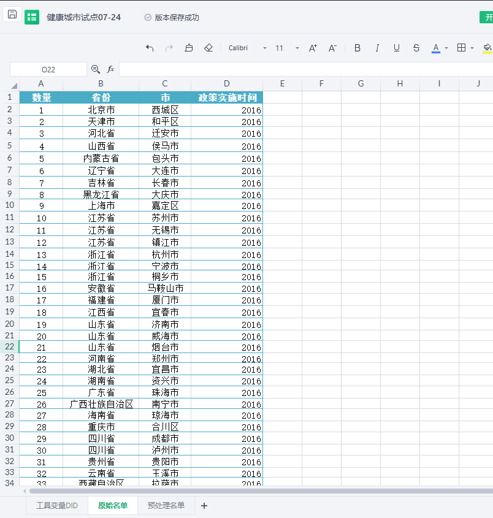Click the name box showing O22

(48, 69)
